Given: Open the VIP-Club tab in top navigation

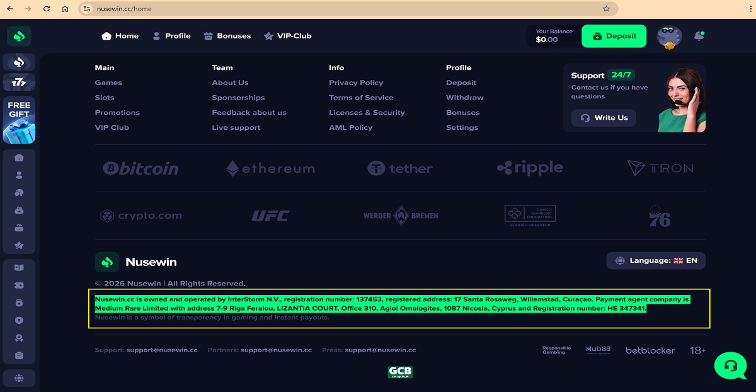Looking at the screenshot, I should point(288,36).
